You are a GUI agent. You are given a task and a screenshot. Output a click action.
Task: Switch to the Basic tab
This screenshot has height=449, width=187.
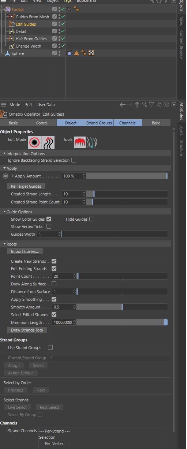click(x=13, y=123)
